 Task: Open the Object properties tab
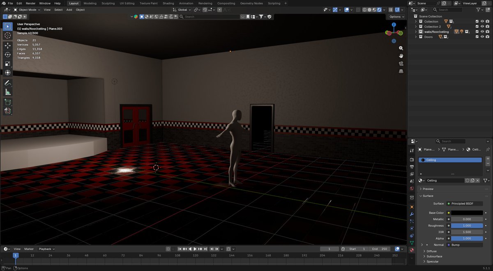pyautogui.click(x=412, y=207)
